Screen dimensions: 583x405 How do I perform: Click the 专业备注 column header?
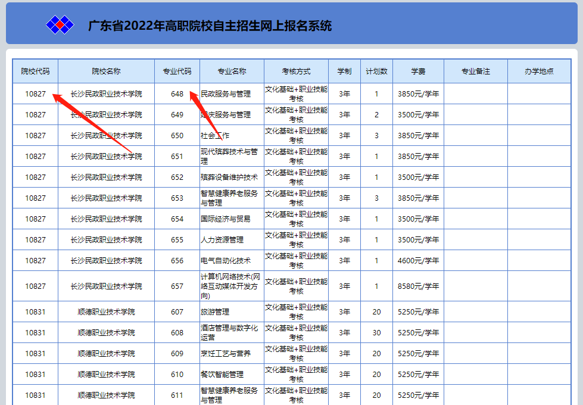pyautogui.click(x=476, y=71)
